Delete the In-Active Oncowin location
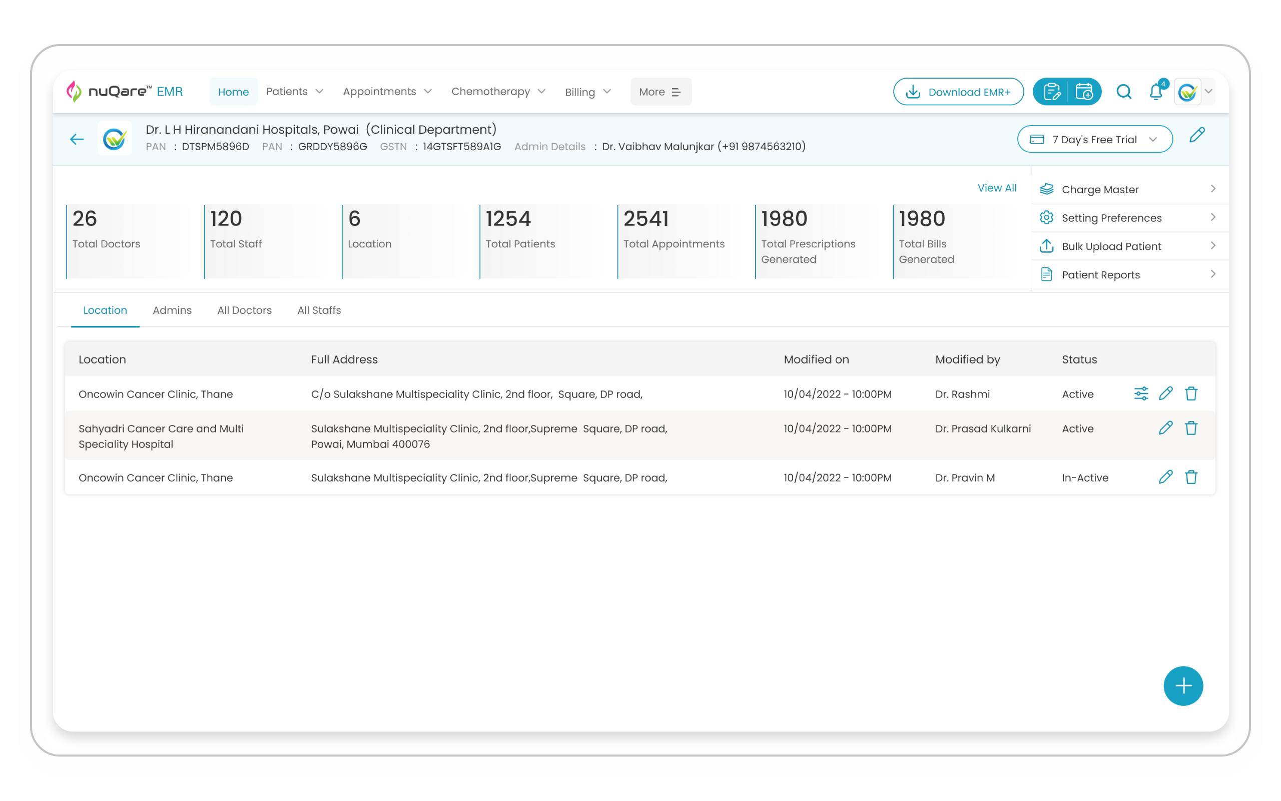The width and height of the screenshot is (1281, 801). point(1191,477)
